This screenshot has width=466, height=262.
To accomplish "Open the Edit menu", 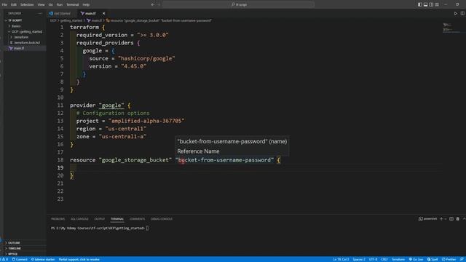I will coord(14,4).
